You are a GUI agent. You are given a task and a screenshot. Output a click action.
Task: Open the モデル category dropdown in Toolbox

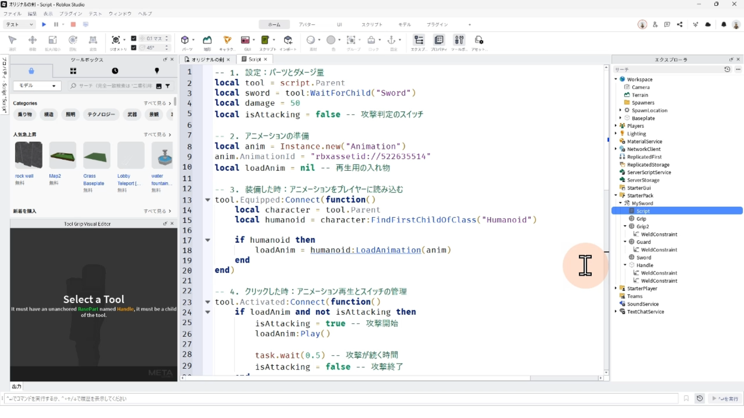pos(37,86)
